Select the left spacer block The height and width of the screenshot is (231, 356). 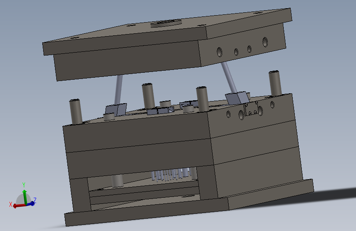coord(80,195)
